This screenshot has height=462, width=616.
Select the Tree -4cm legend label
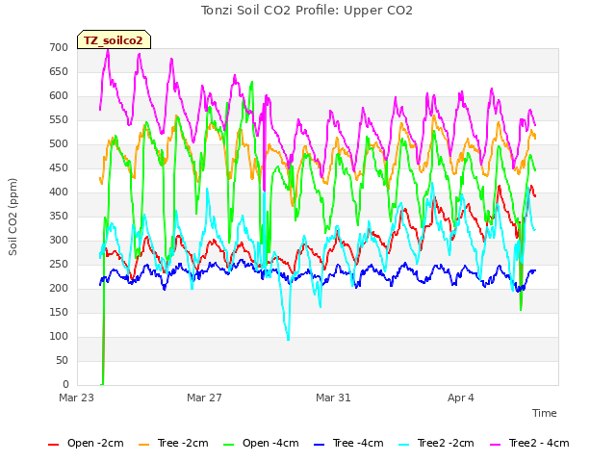point(358,443)
